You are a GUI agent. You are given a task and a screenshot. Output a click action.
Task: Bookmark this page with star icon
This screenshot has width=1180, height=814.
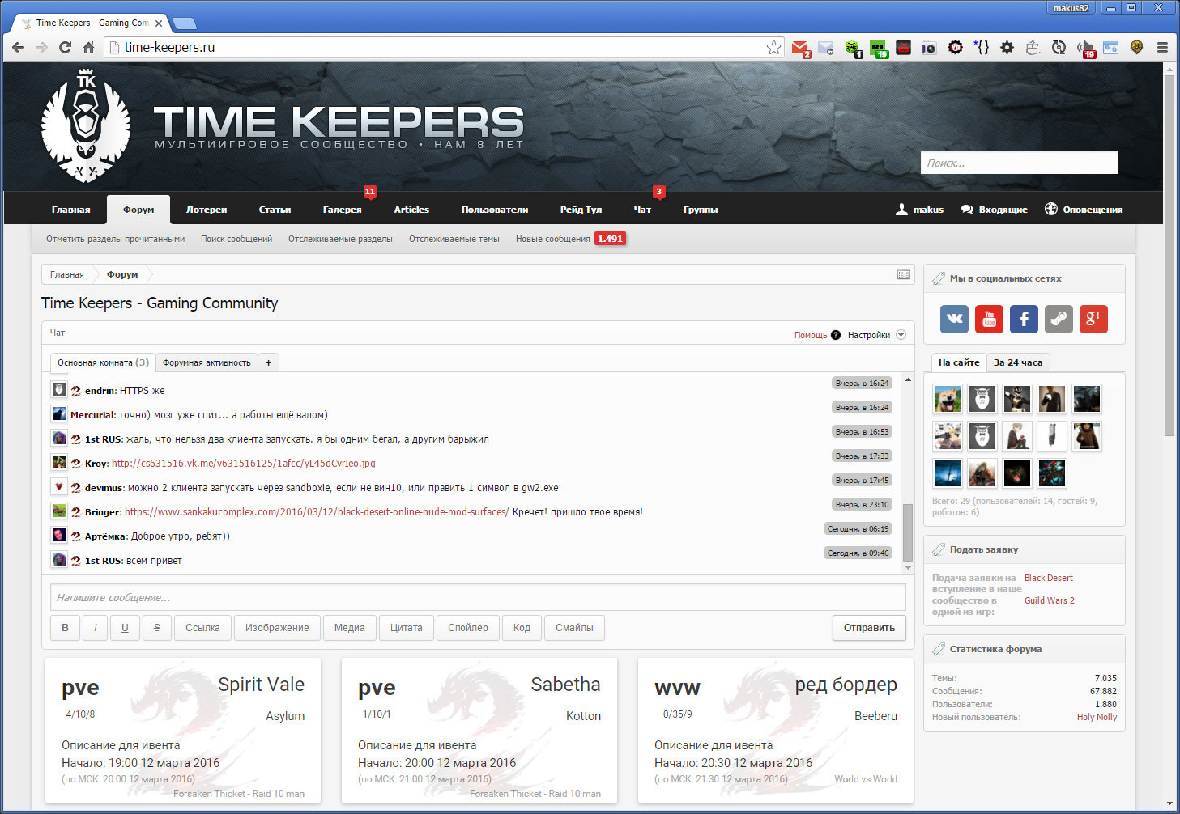point(774,47)
